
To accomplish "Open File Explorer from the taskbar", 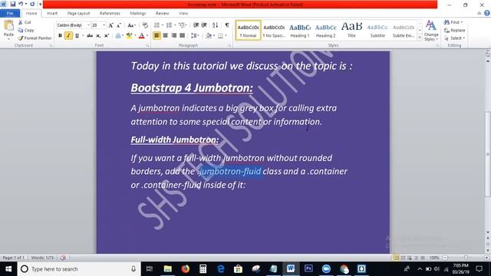I will click(168, 269).
